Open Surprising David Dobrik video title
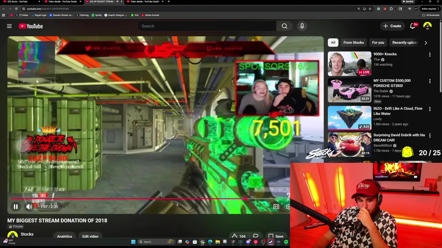 (x=399, y=137)
